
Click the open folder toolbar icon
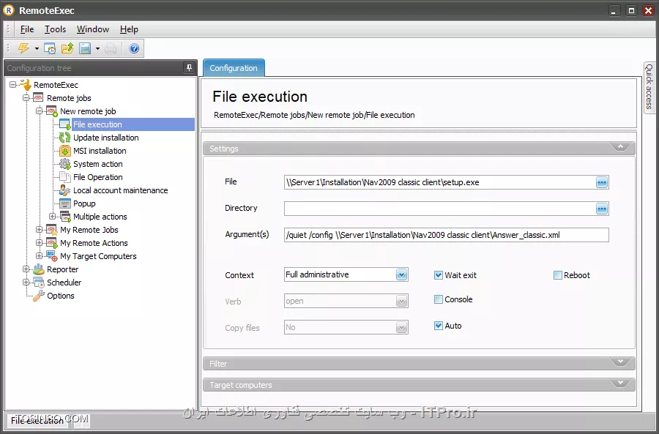67,48
